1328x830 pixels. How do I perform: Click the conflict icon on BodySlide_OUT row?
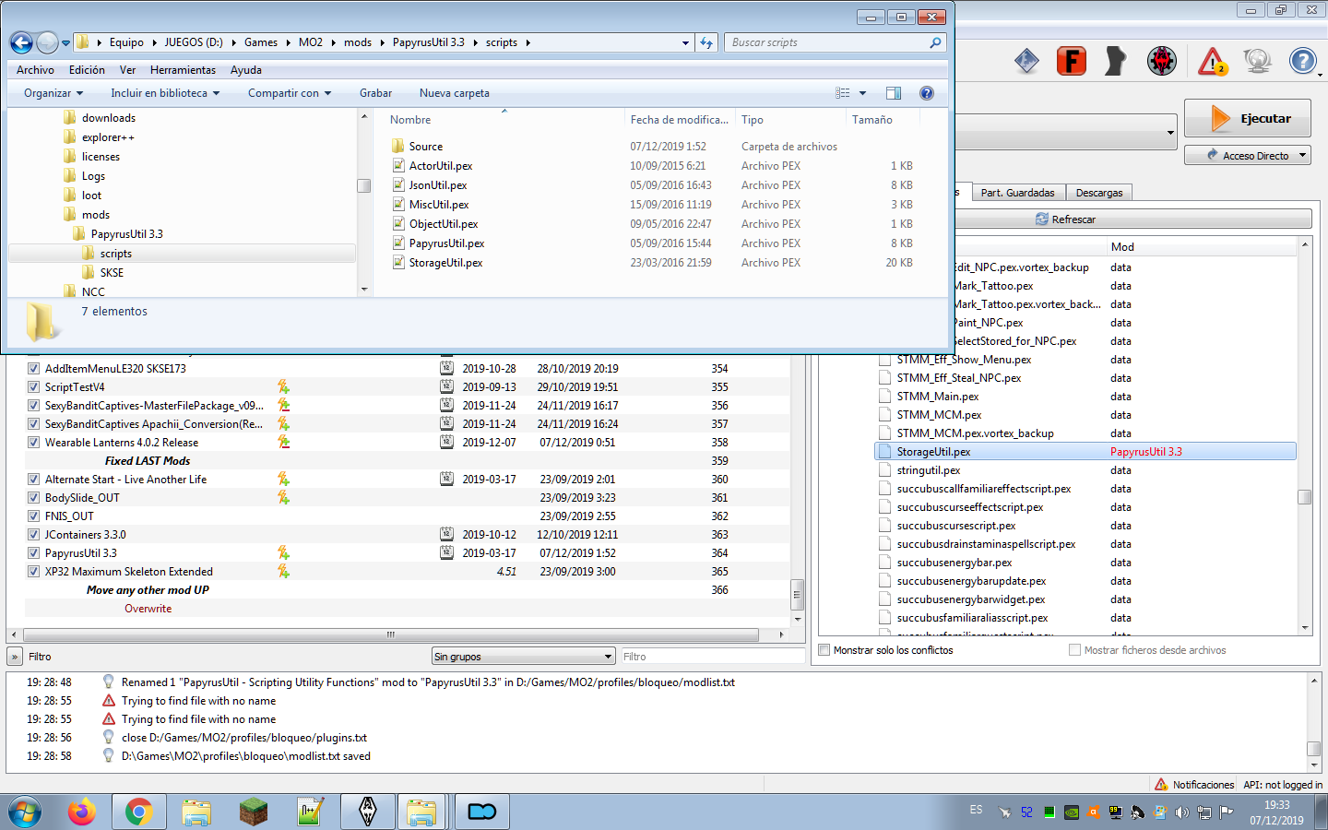pyautogui.click(x=283, y=497)
